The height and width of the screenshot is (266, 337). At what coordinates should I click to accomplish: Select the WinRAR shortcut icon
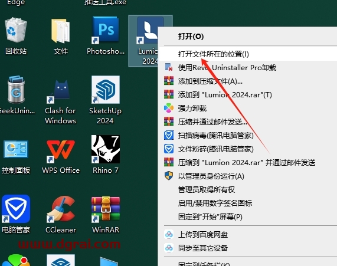[x=106, y=209]
